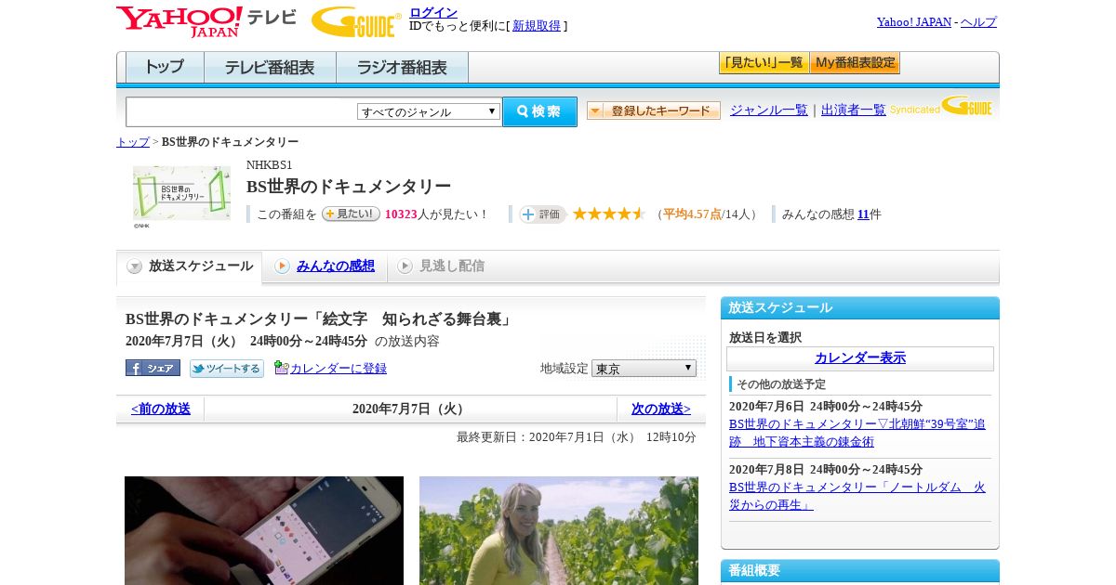Open the テレビ番組表 tab
This screenshot has width=1116, height=585.
(x=270, y=67)
